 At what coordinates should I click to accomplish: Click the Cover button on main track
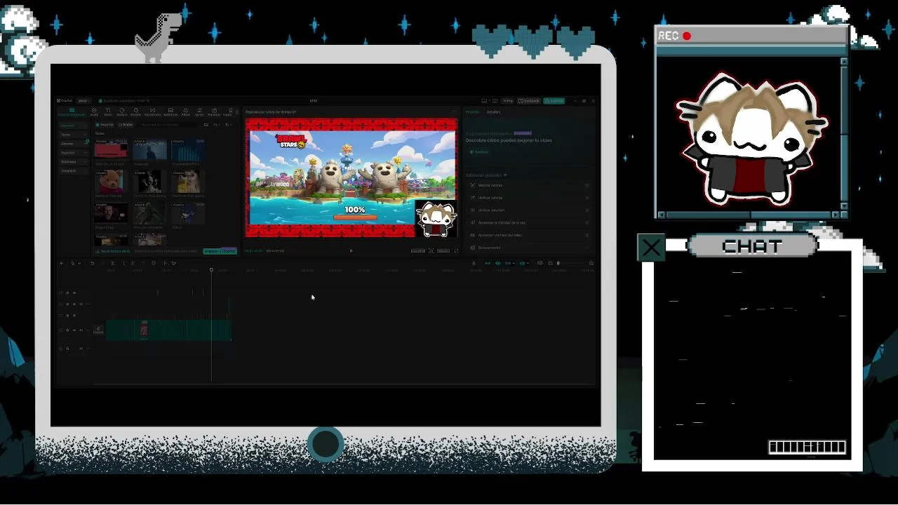(x=98, y=330)
